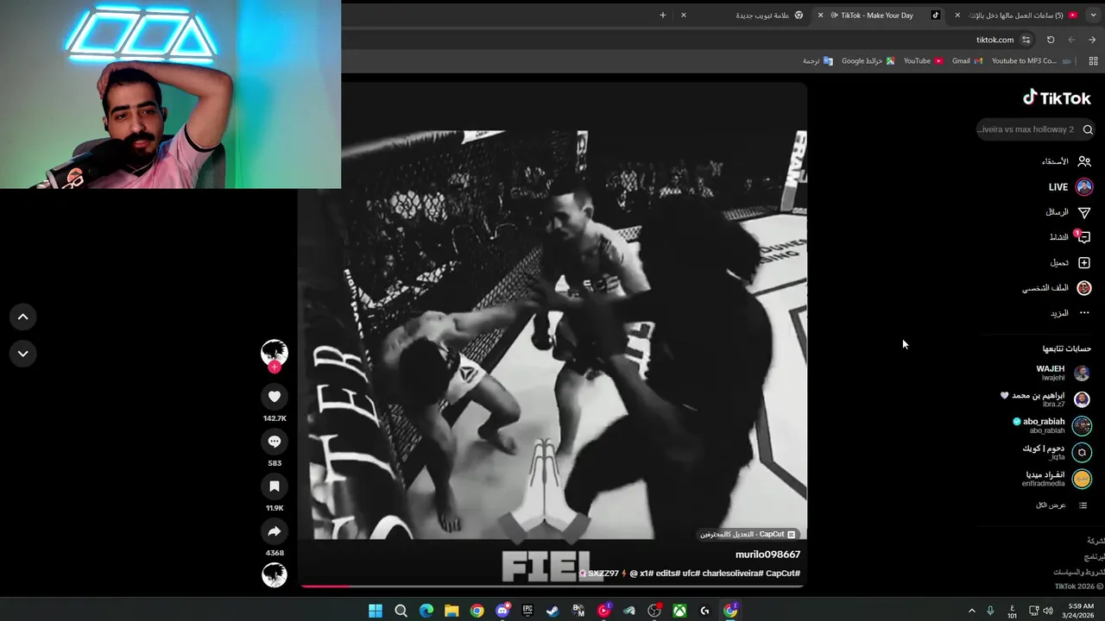Screen dimensions: 1105x621
Task: Open Xbox app from taskbar
Action: click(x=680, y=611)
